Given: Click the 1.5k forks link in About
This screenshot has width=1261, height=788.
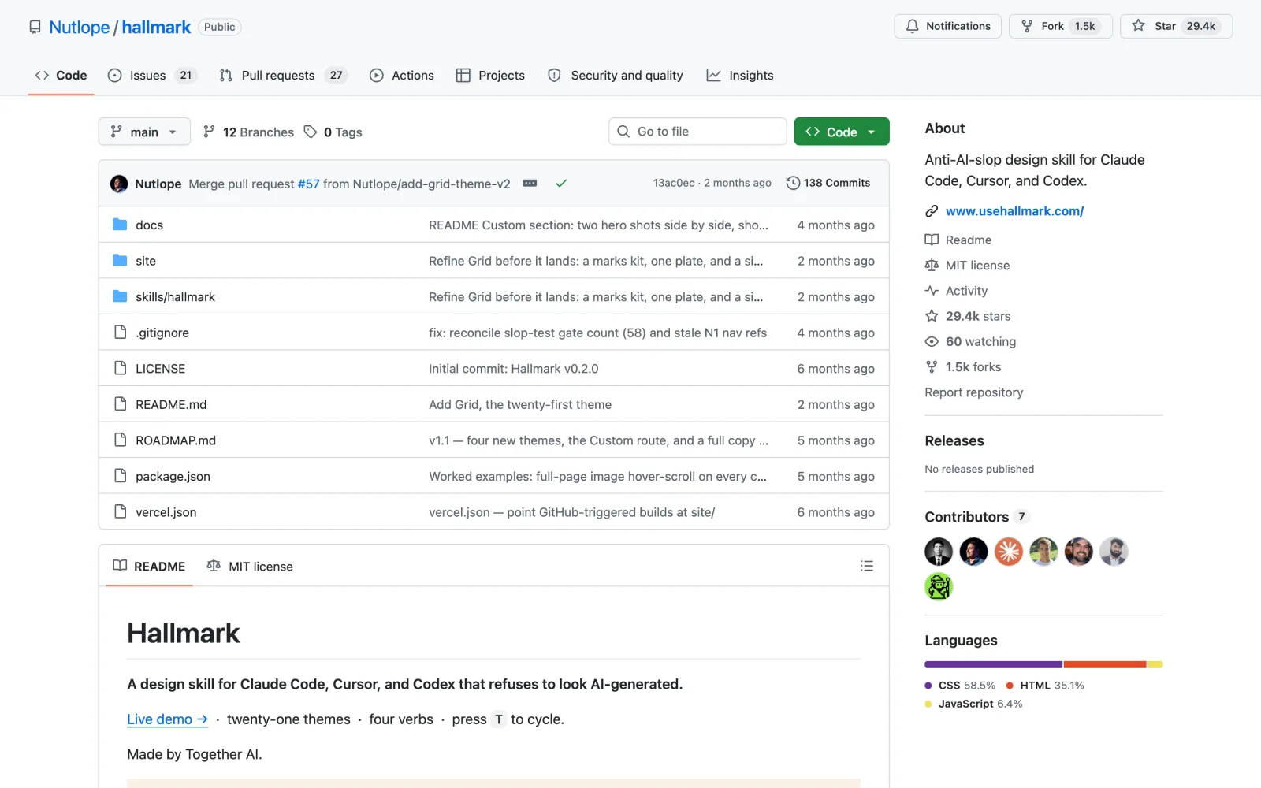Looking at the screenshot, I should 963,367.
